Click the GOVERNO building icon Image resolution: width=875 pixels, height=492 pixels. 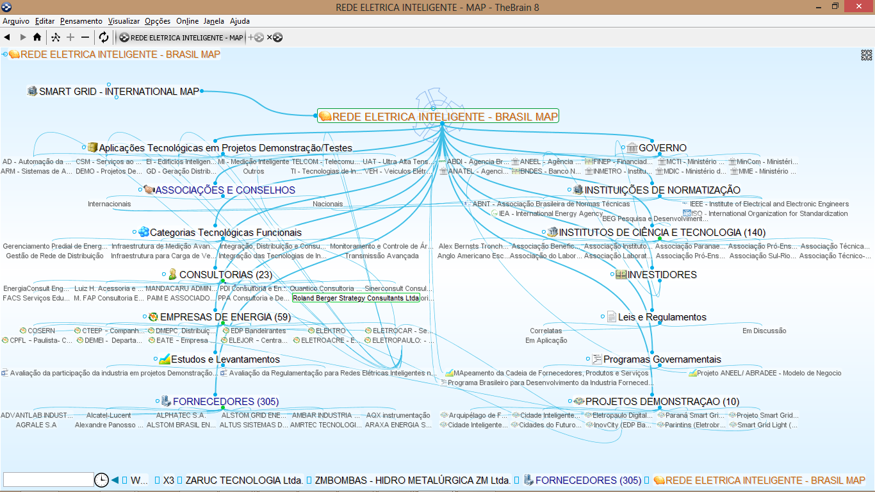(632, 148)
